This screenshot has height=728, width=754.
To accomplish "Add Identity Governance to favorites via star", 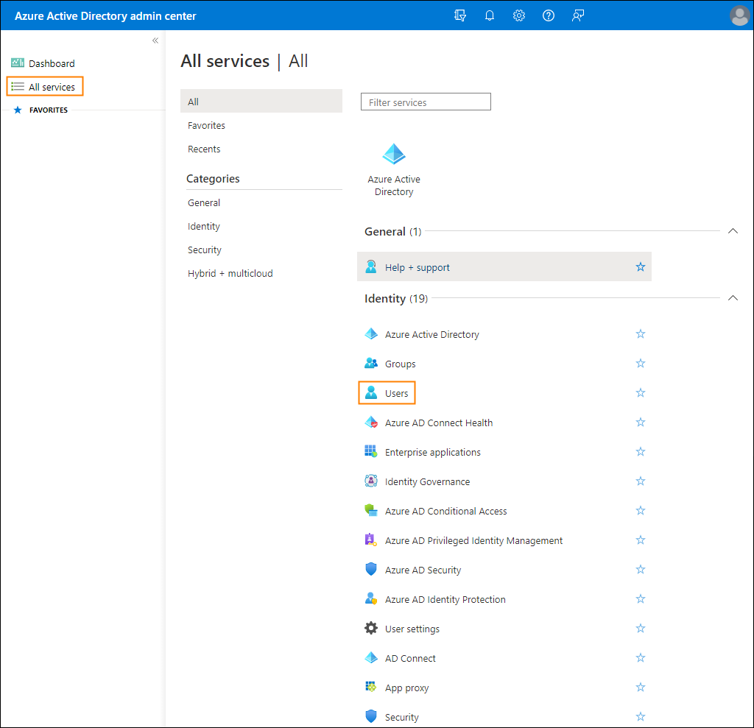I will (x=641, y=481).
